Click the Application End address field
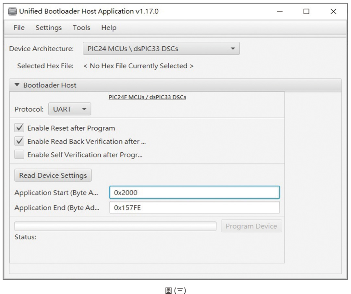The width and height of the screenshot is (351, 294). 194,208
